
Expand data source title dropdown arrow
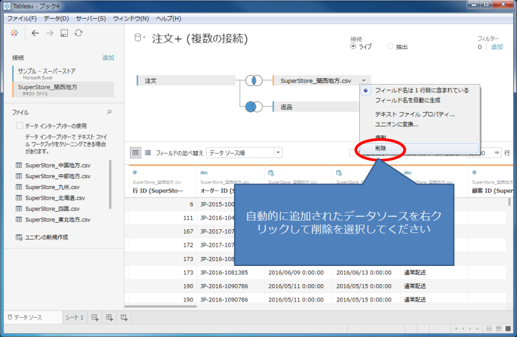(x=144, y=37)
